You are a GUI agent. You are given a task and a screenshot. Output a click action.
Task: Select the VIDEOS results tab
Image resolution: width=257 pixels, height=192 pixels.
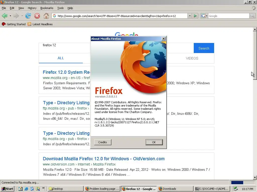coord(192,58)
